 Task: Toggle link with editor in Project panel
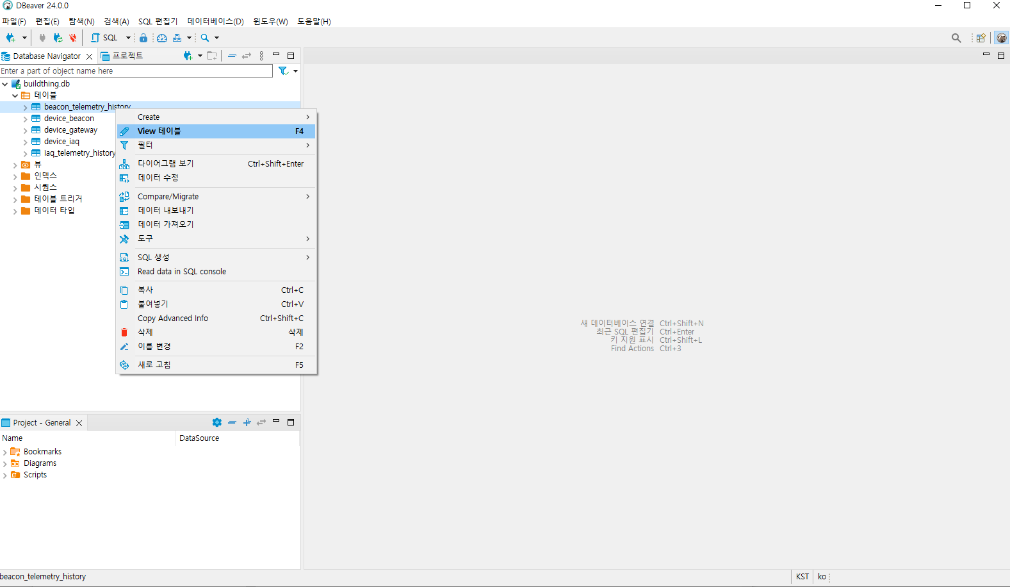[x=261, y=422]
